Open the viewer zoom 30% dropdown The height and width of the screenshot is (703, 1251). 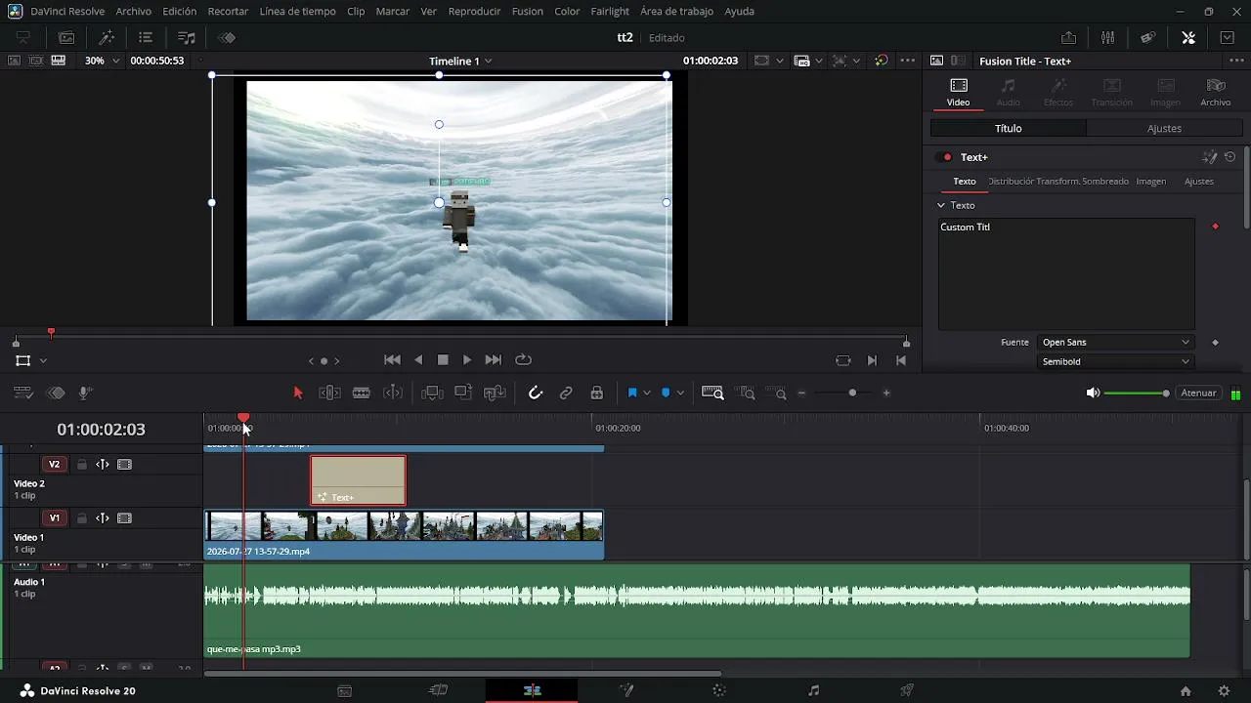(101, 61)
